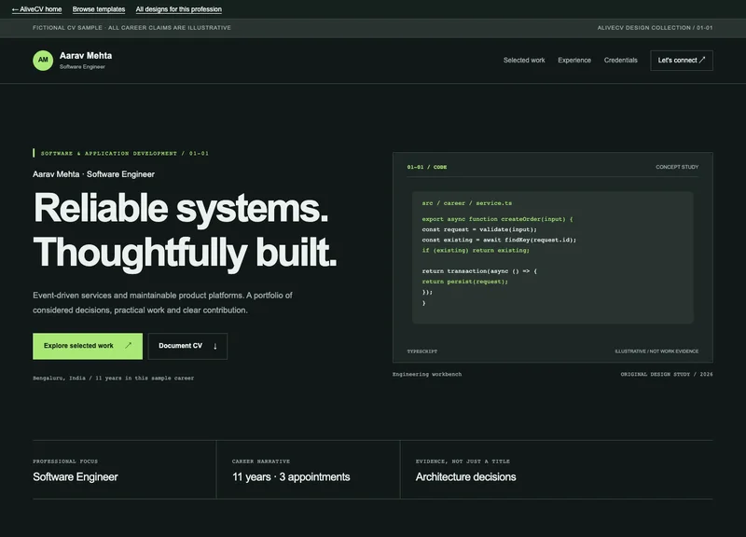
Task: Go back to AliveCV home
Action: pyautogui.click(x=36, y=9)
